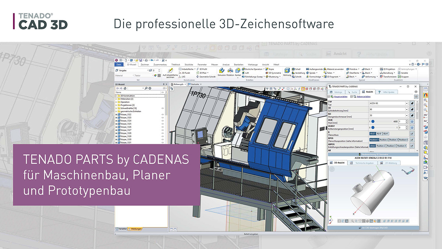Select the Außengewinde tool
This screenshot has height=249, width=442.
314,69
